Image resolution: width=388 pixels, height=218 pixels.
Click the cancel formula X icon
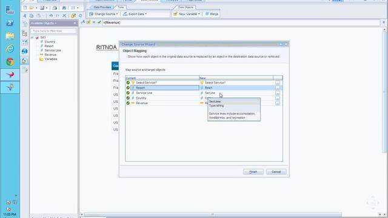pyautogui.click(x=94, y=22)
